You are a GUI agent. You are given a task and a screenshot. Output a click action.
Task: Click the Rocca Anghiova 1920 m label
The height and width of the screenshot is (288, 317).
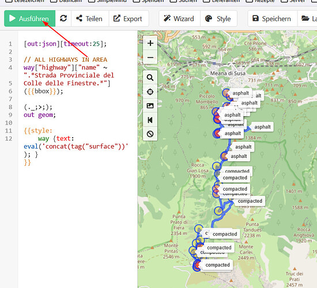pos(304,235)
